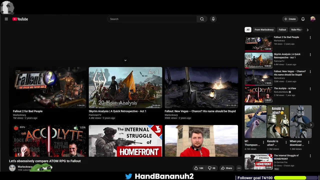320x180 pixels.
Task: Dislike the video showing 98
Action: [x=212, y=168]
